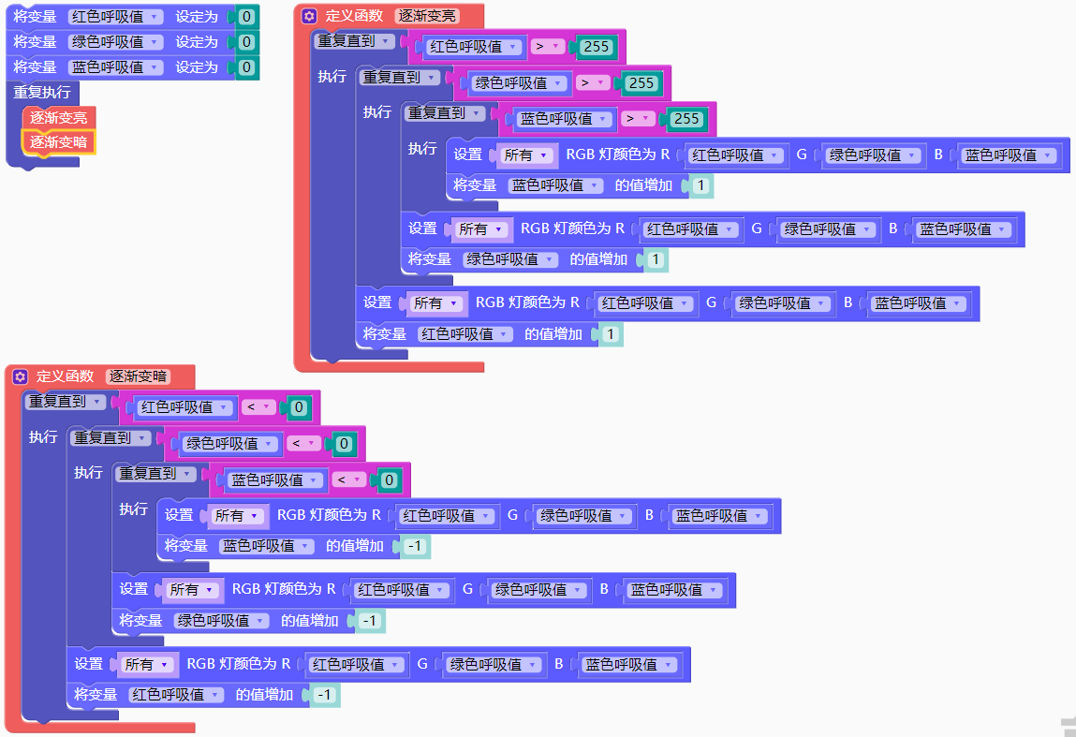Open 重复直到 dropdown beside 红色呼吸值 > 255
This screenshot has width=1076, height=737.
(353, 41)
